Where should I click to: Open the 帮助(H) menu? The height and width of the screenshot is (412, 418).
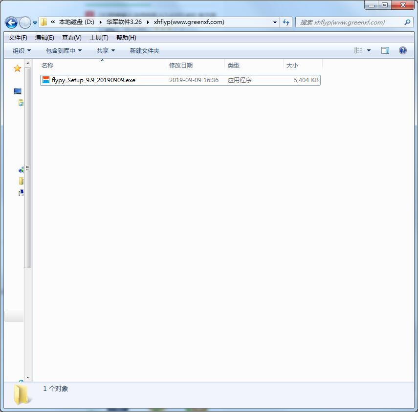[126, 38]
